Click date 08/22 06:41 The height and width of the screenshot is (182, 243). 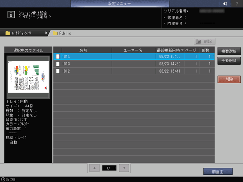[x=170, y=71]
